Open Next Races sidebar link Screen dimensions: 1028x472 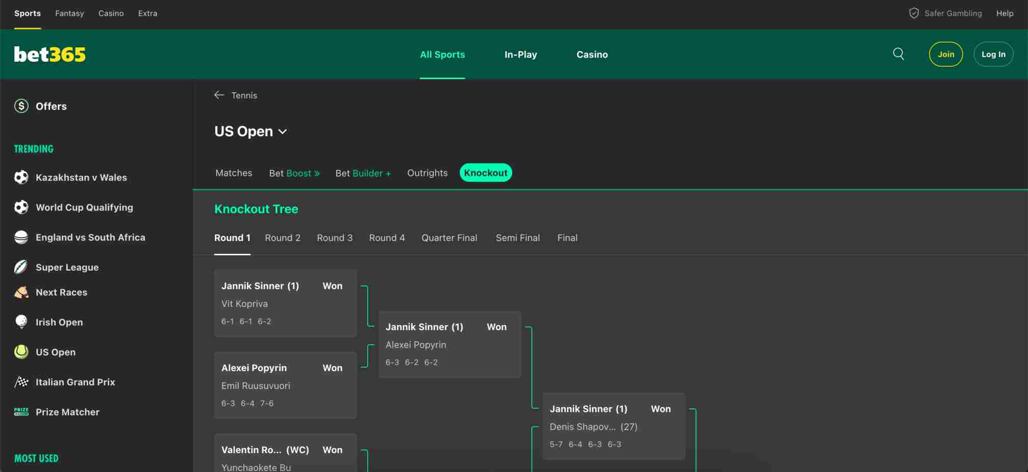[61, 292]
